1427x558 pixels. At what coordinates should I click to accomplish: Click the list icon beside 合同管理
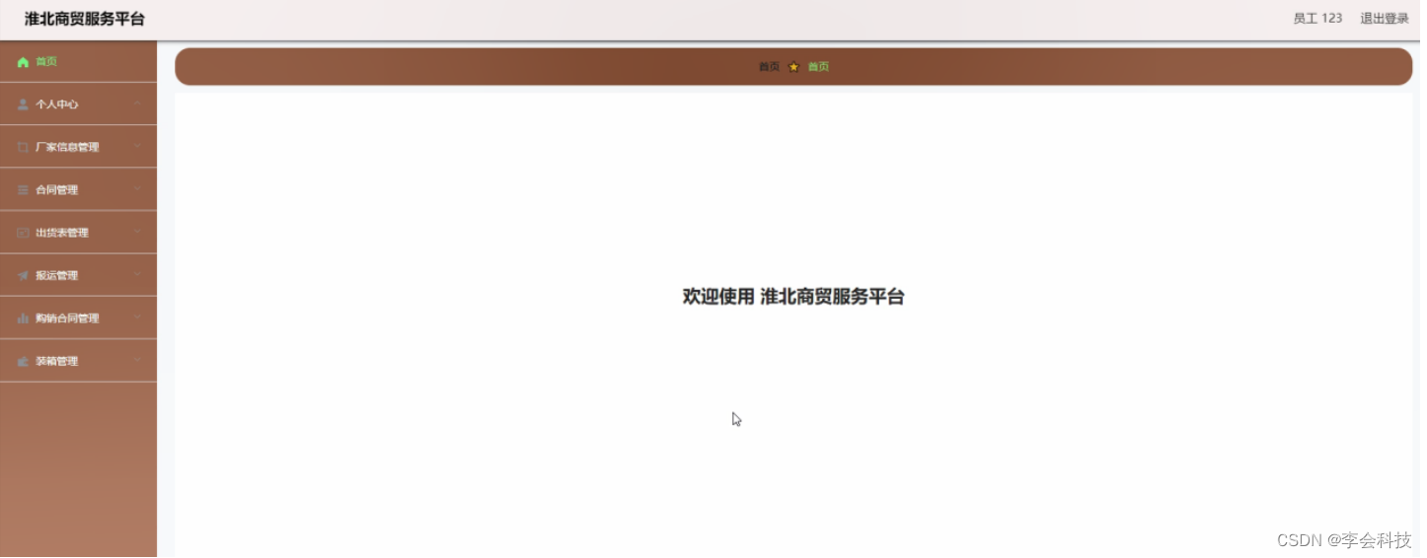point(24,190)
